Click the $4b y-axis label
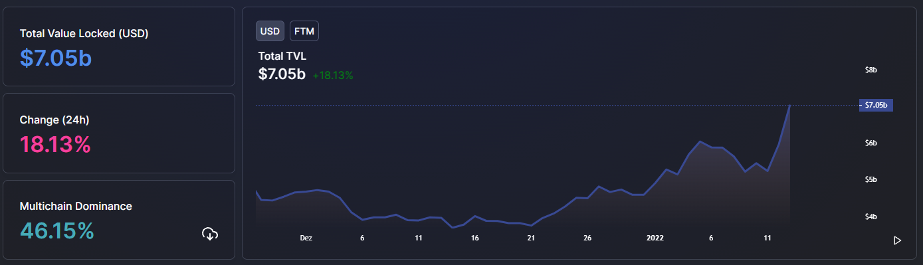Screen dimensions: 923x265 [871, 217]
